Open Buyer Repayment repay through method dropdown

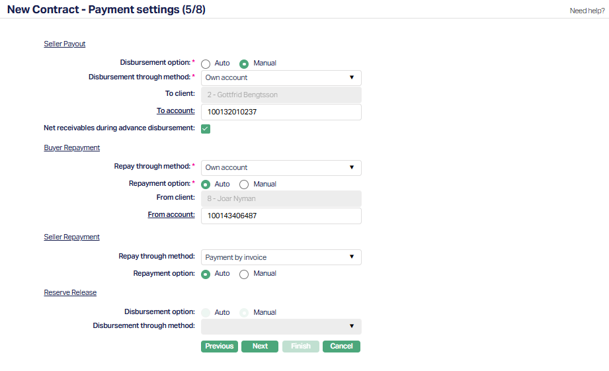pos(281,168)
